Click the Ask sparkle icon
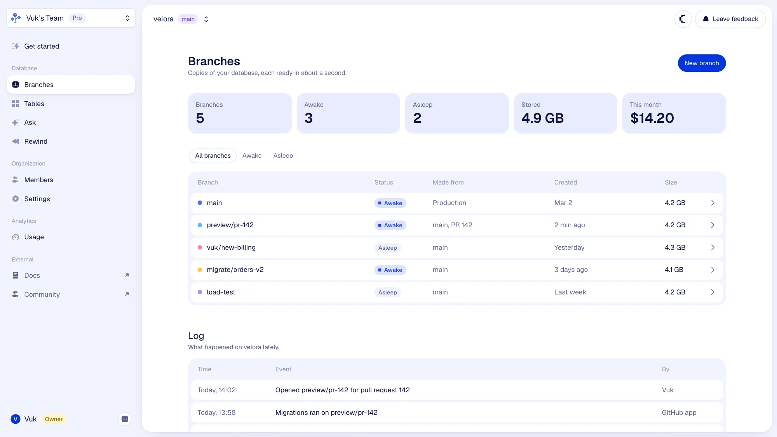Viewport: 777px width, 437px height. (x=16, y=122)
